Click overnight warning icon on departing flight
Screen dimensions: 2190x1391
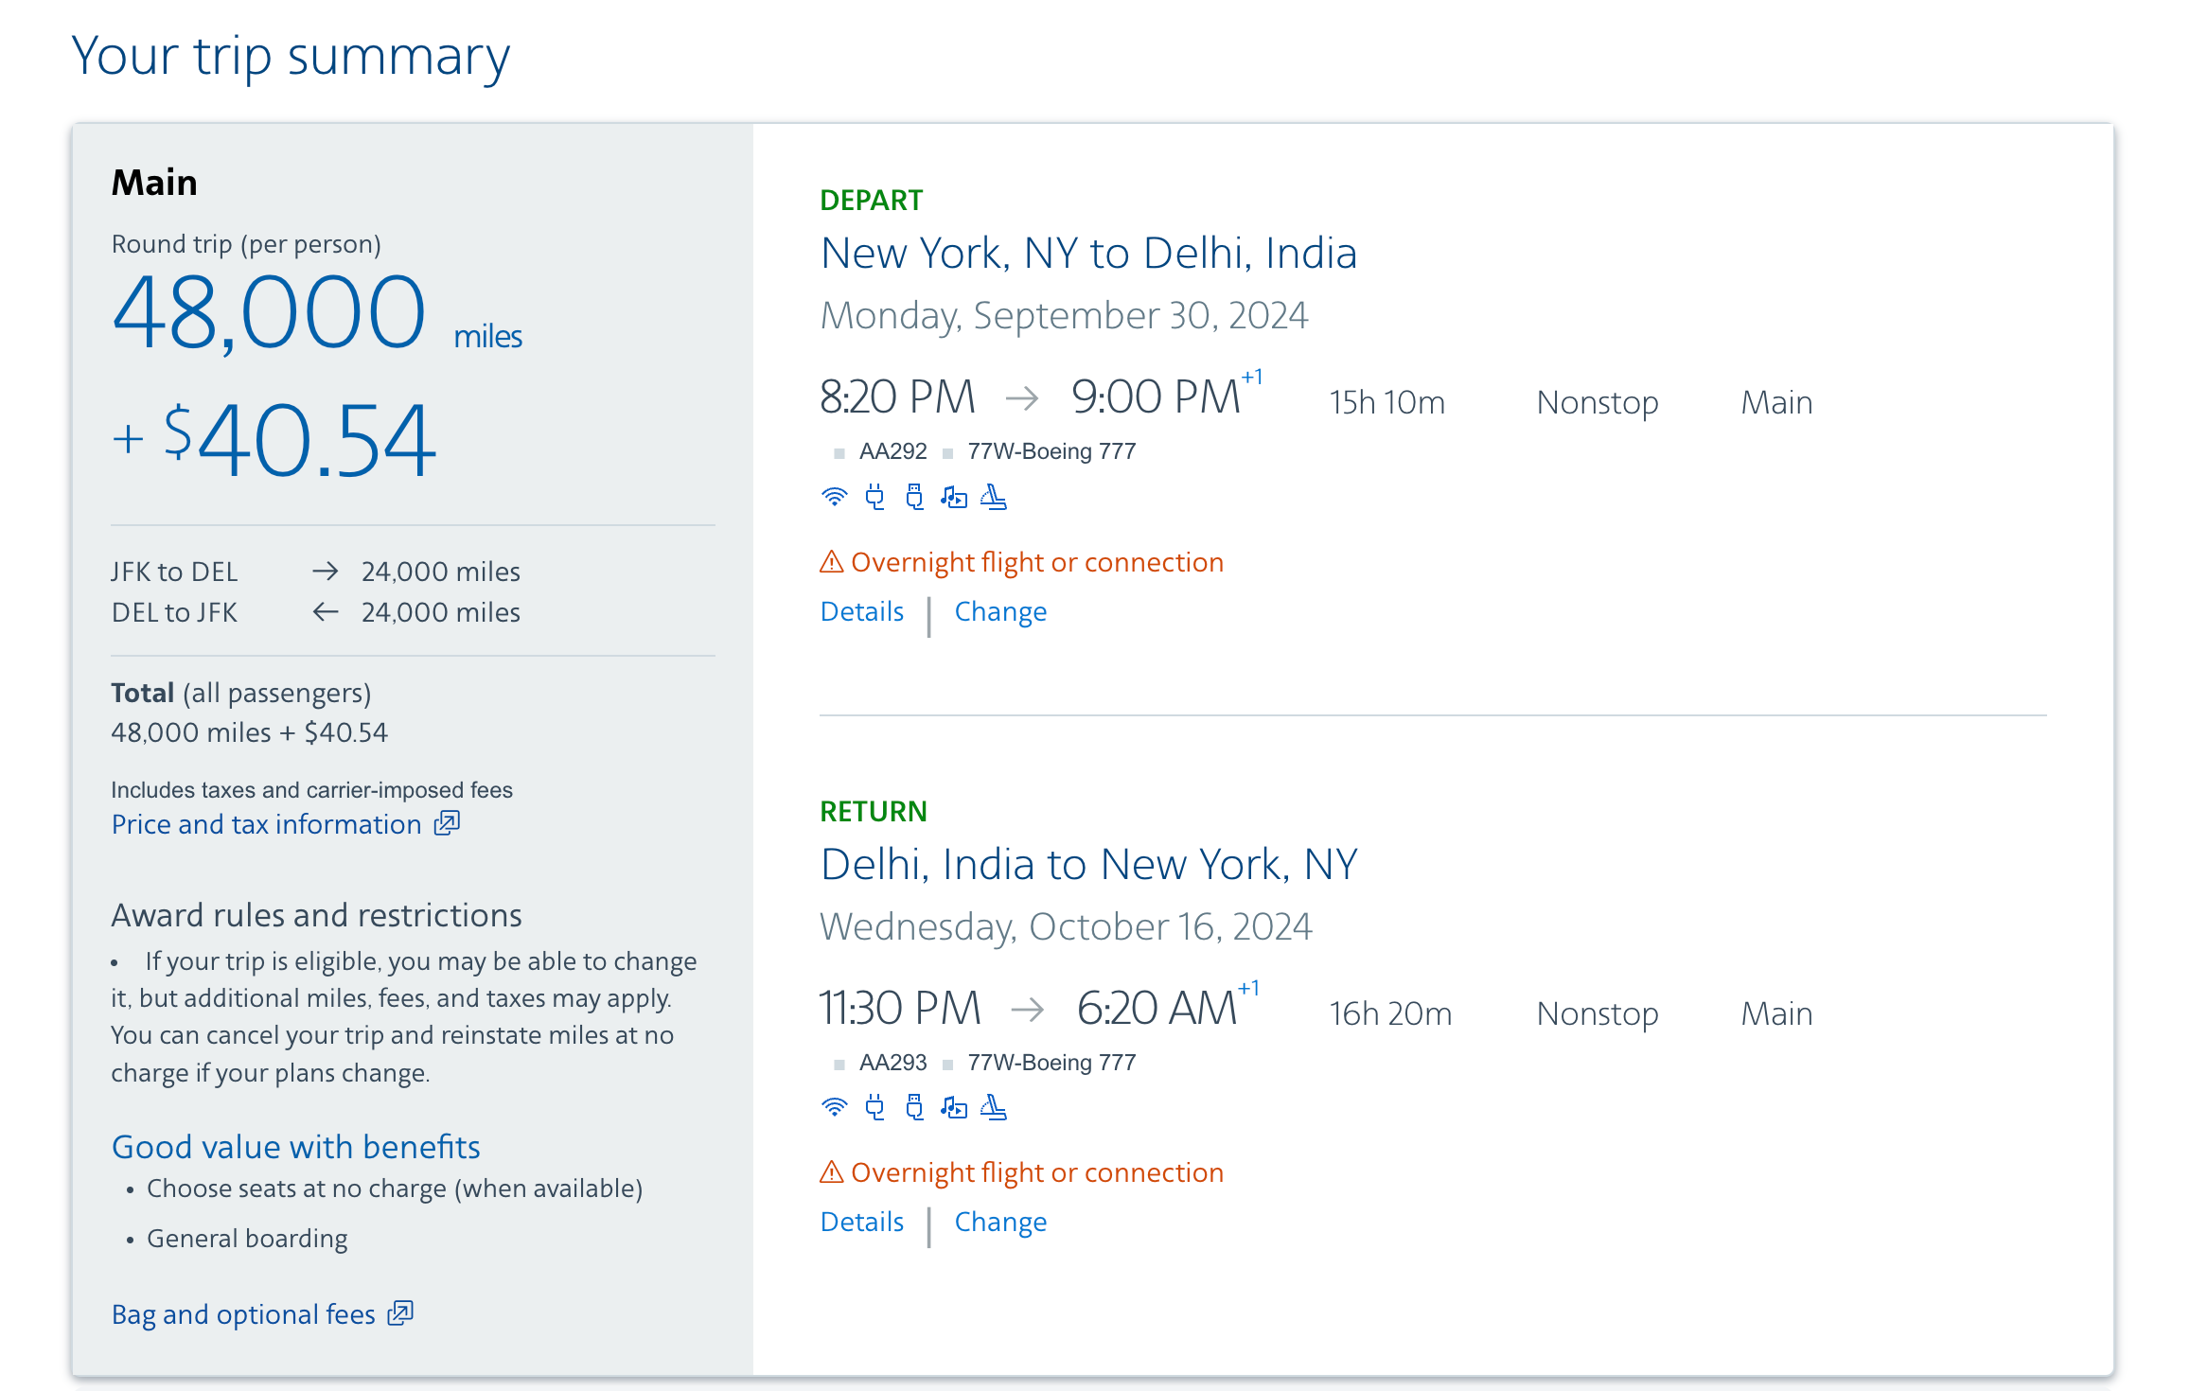click(x=831, y=562)
